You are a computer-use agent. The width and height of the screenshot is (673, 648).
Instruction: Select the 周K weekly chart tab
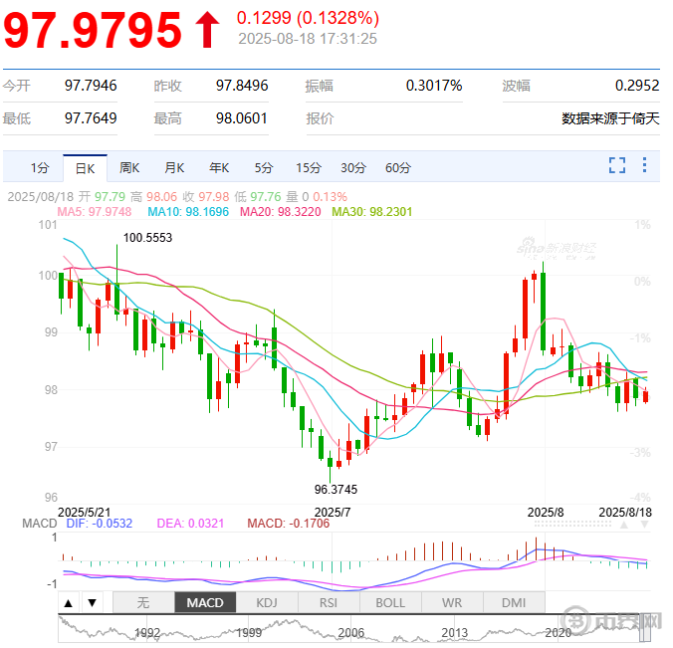point(129,167)
